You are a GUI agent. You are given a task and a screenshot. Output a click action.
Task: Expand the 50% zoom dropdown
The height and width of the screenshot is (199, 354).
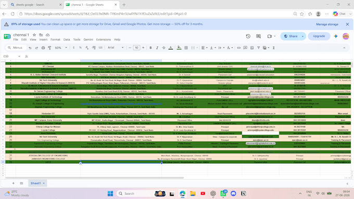click(61, 48)
